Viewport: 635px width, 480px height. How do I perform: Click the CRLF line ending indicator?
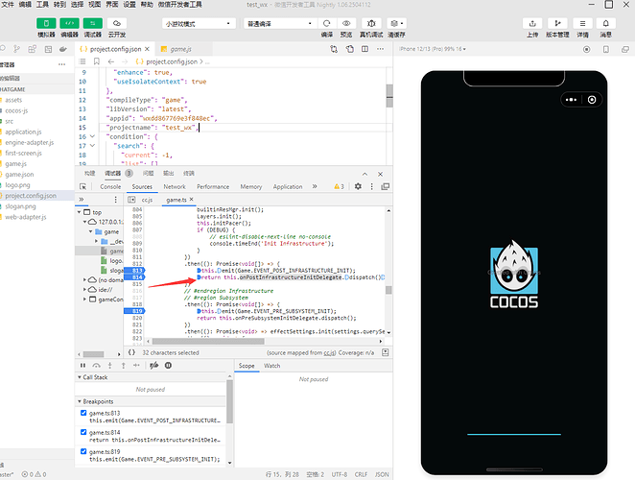[x=361, y=474]
